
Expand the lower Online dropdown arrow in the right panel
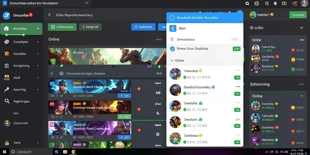pyautogui.click(x=302, y=96)
